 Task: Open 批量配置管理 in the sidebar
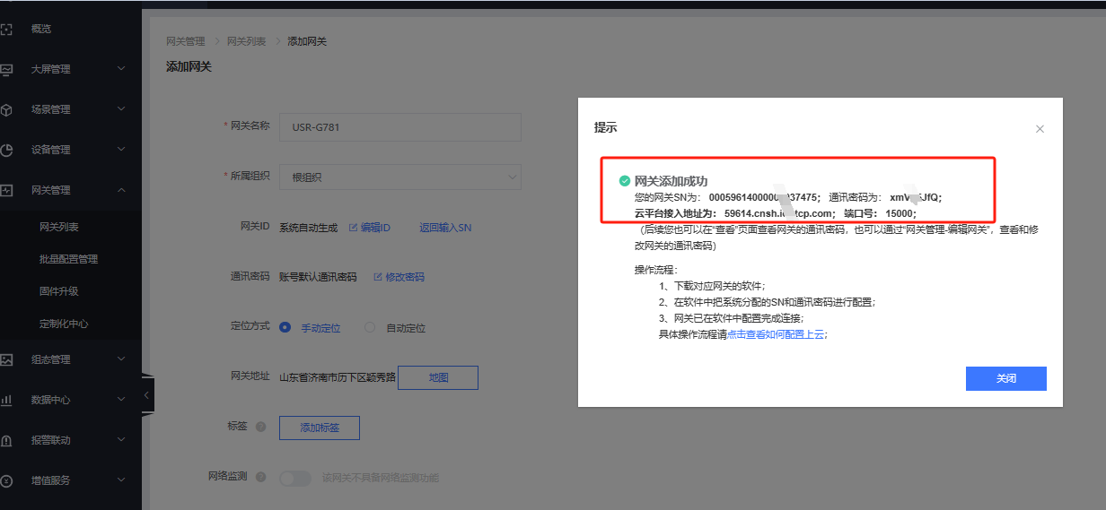tap(69, 259)
